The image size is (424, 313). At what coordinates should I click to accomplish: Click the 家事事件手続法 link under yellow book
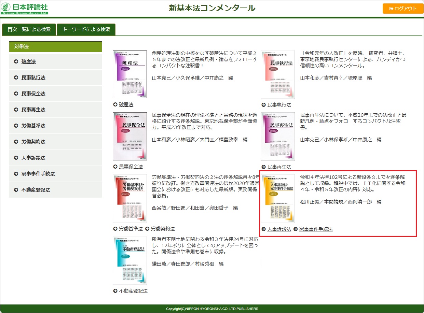pyautogui.click(x=316, y=229)
